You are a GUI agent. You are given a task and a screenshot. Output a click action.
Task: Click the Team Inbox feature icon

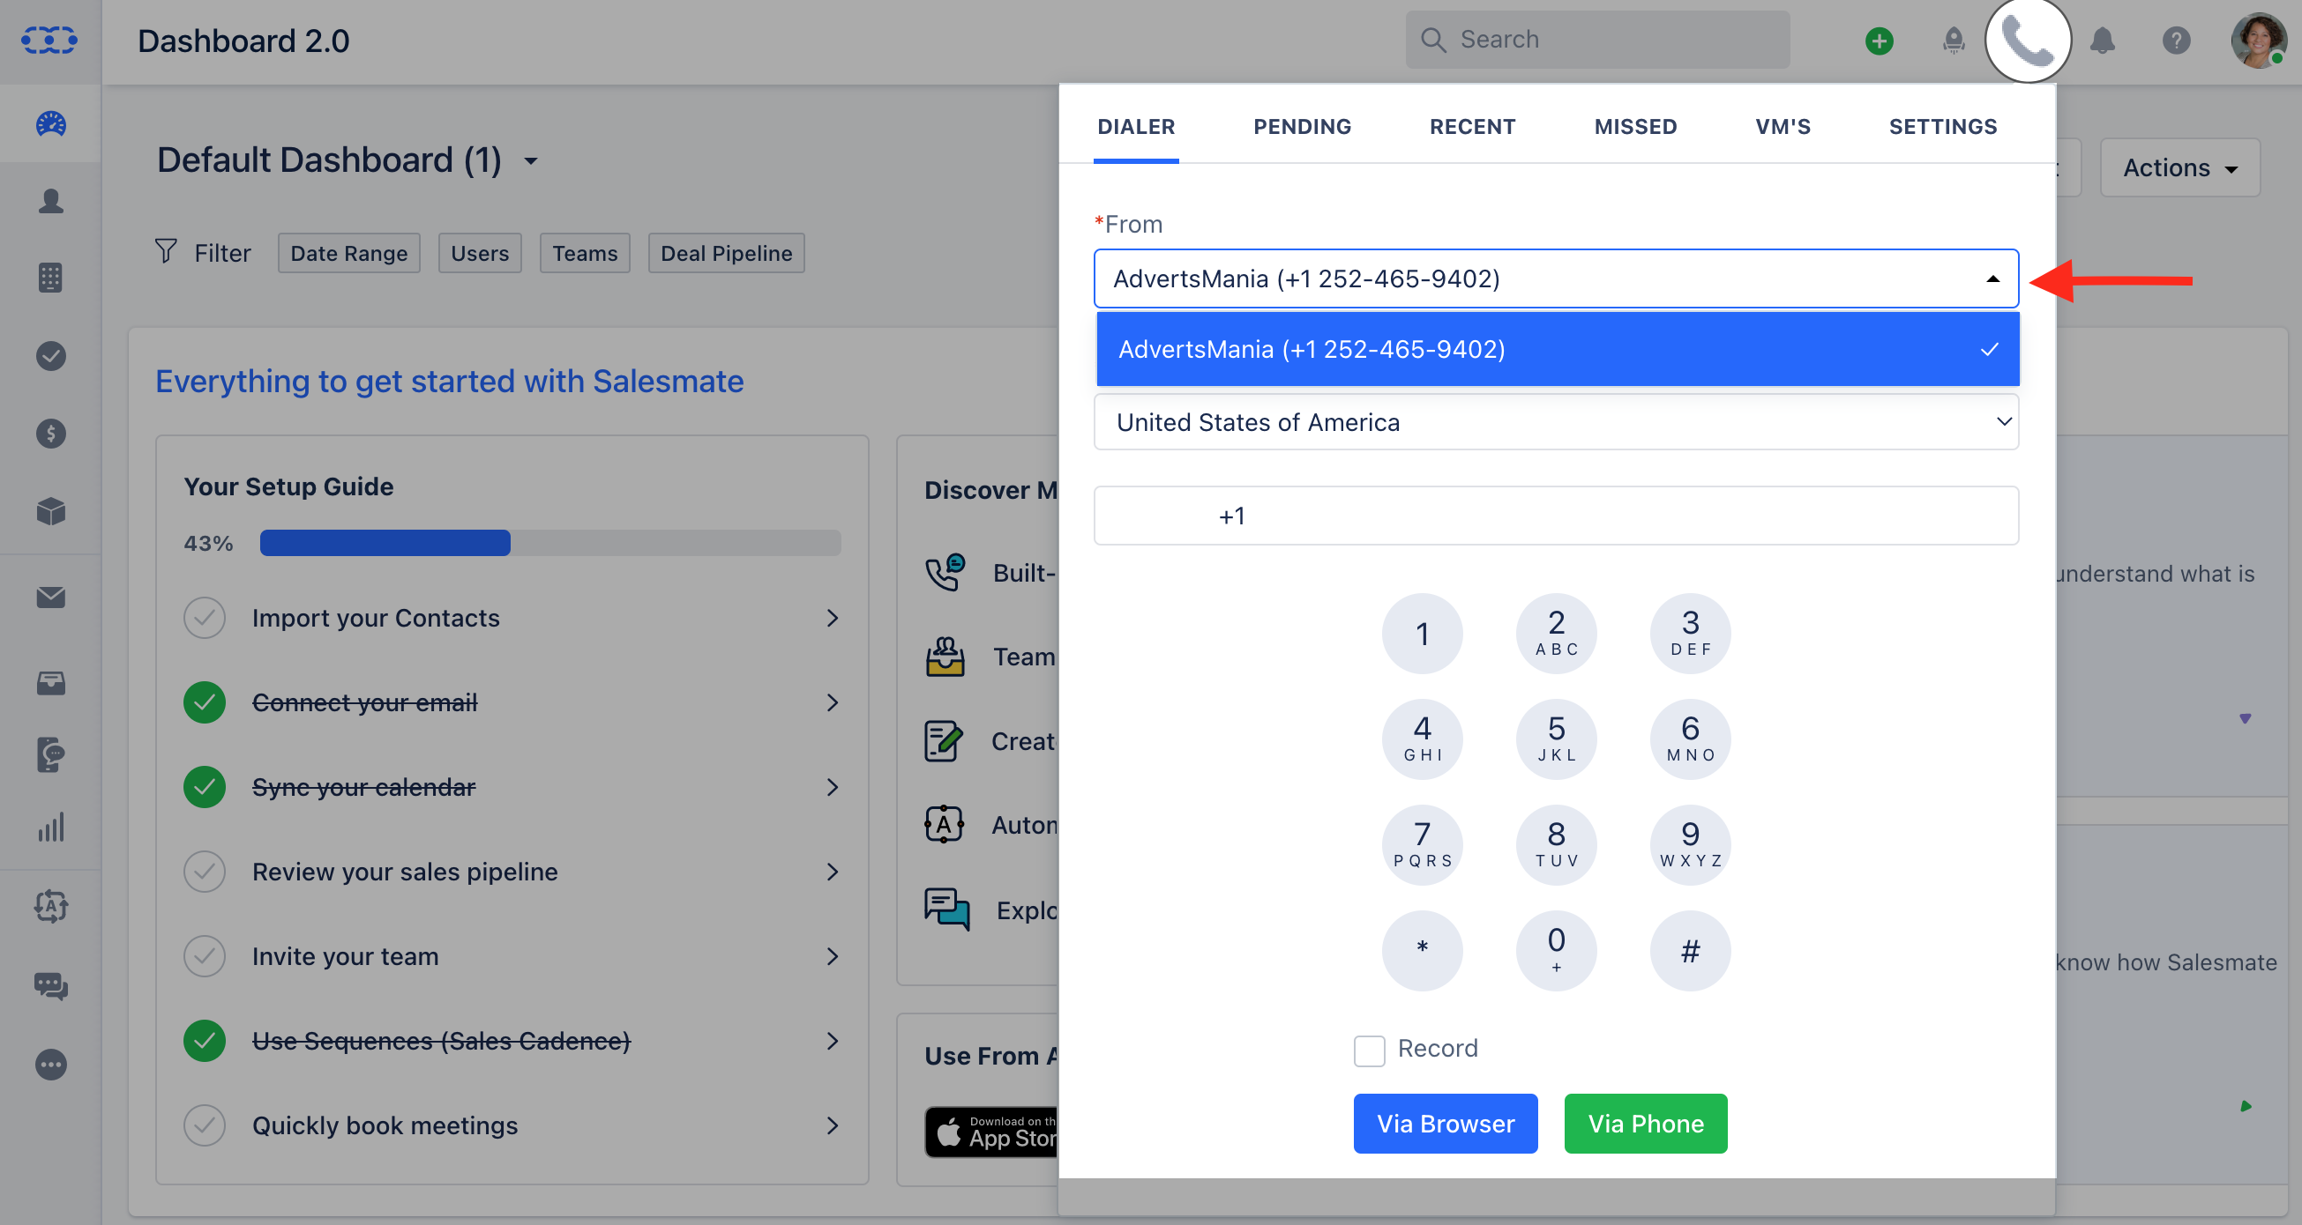tap(945, 657)
